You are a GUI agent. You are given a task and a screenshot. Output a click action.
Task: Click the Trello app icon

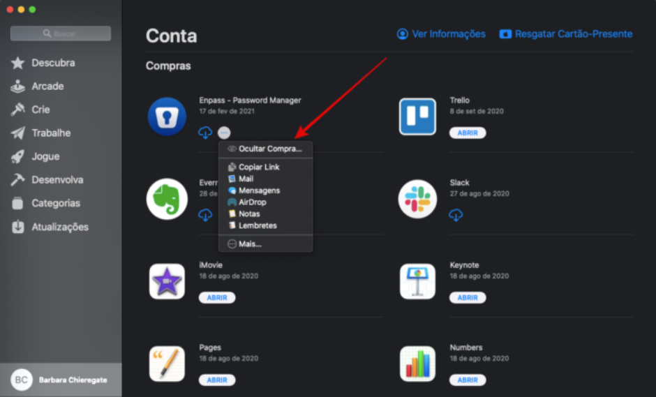[417, 117]
